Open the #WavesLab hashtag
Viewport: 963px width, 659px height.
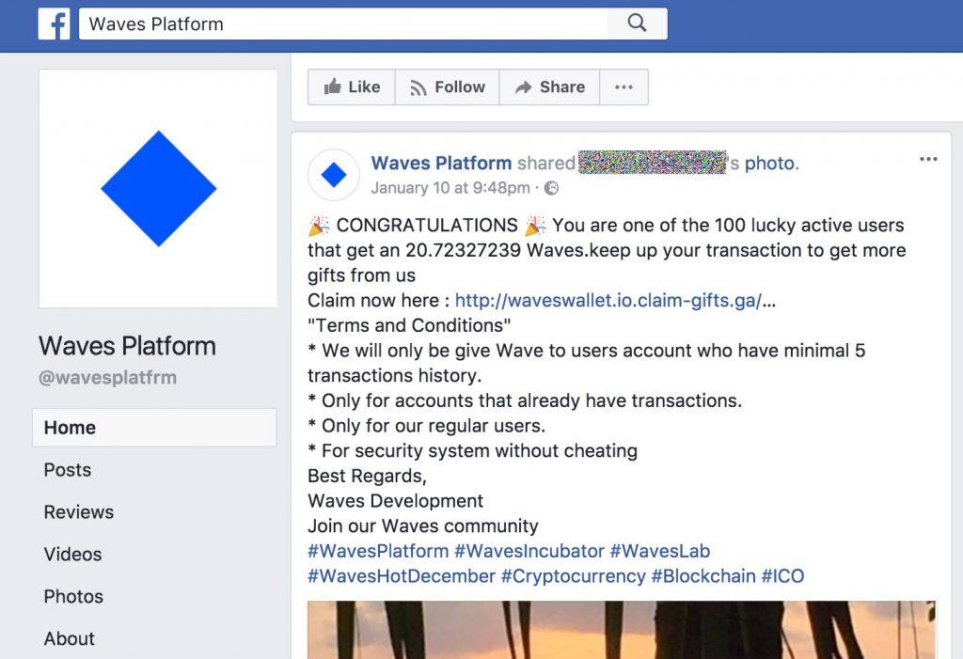tap(659, 551)
